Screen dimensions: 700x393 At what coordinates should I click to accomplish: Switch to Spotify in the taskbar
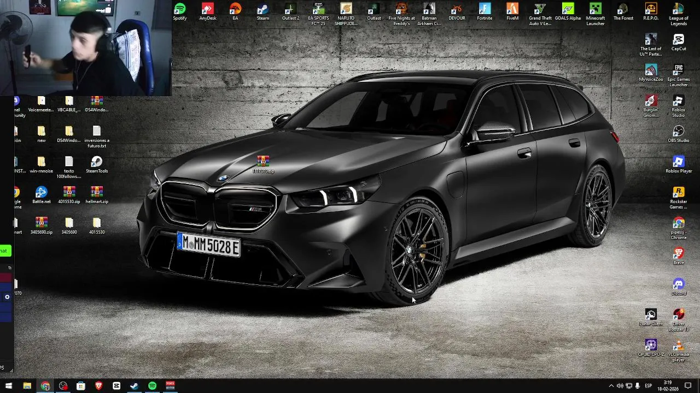[x=152, y=386]
